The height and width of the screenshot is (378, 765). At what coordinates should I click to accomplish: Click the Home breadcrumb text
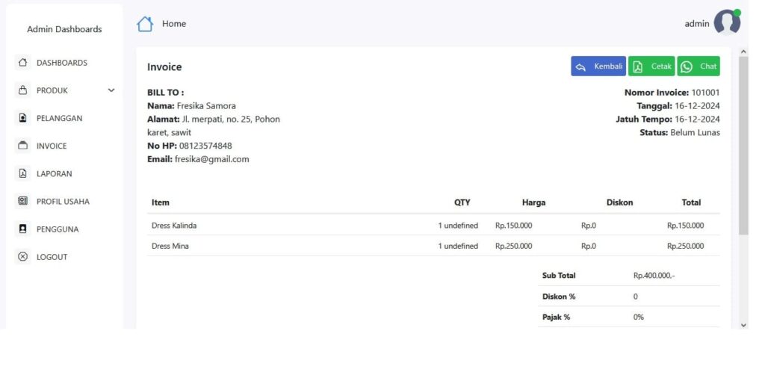coord(174,24)
